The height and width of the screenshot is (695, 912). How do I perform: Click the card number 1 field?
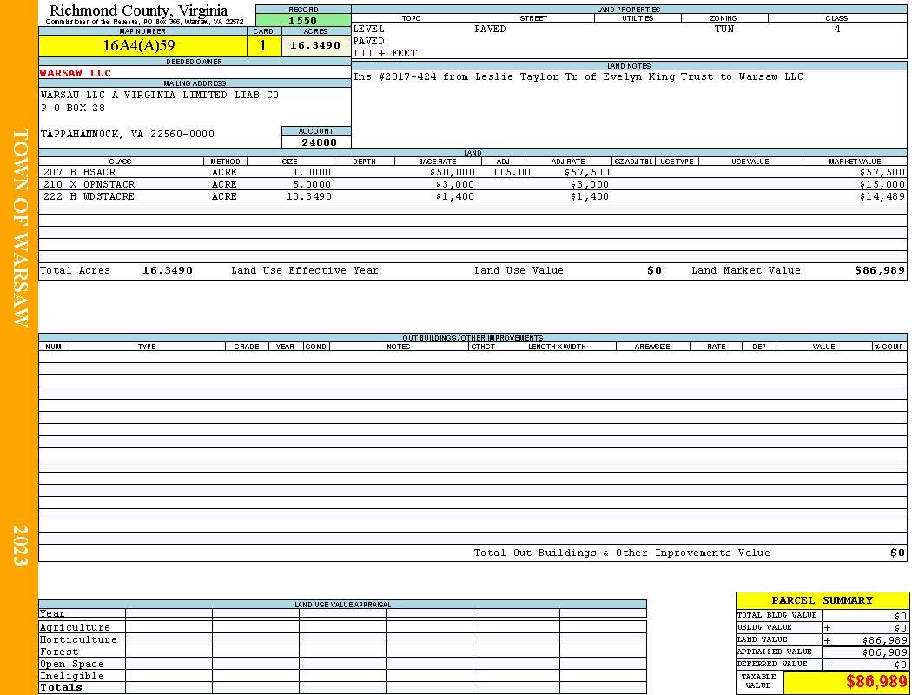263,46
